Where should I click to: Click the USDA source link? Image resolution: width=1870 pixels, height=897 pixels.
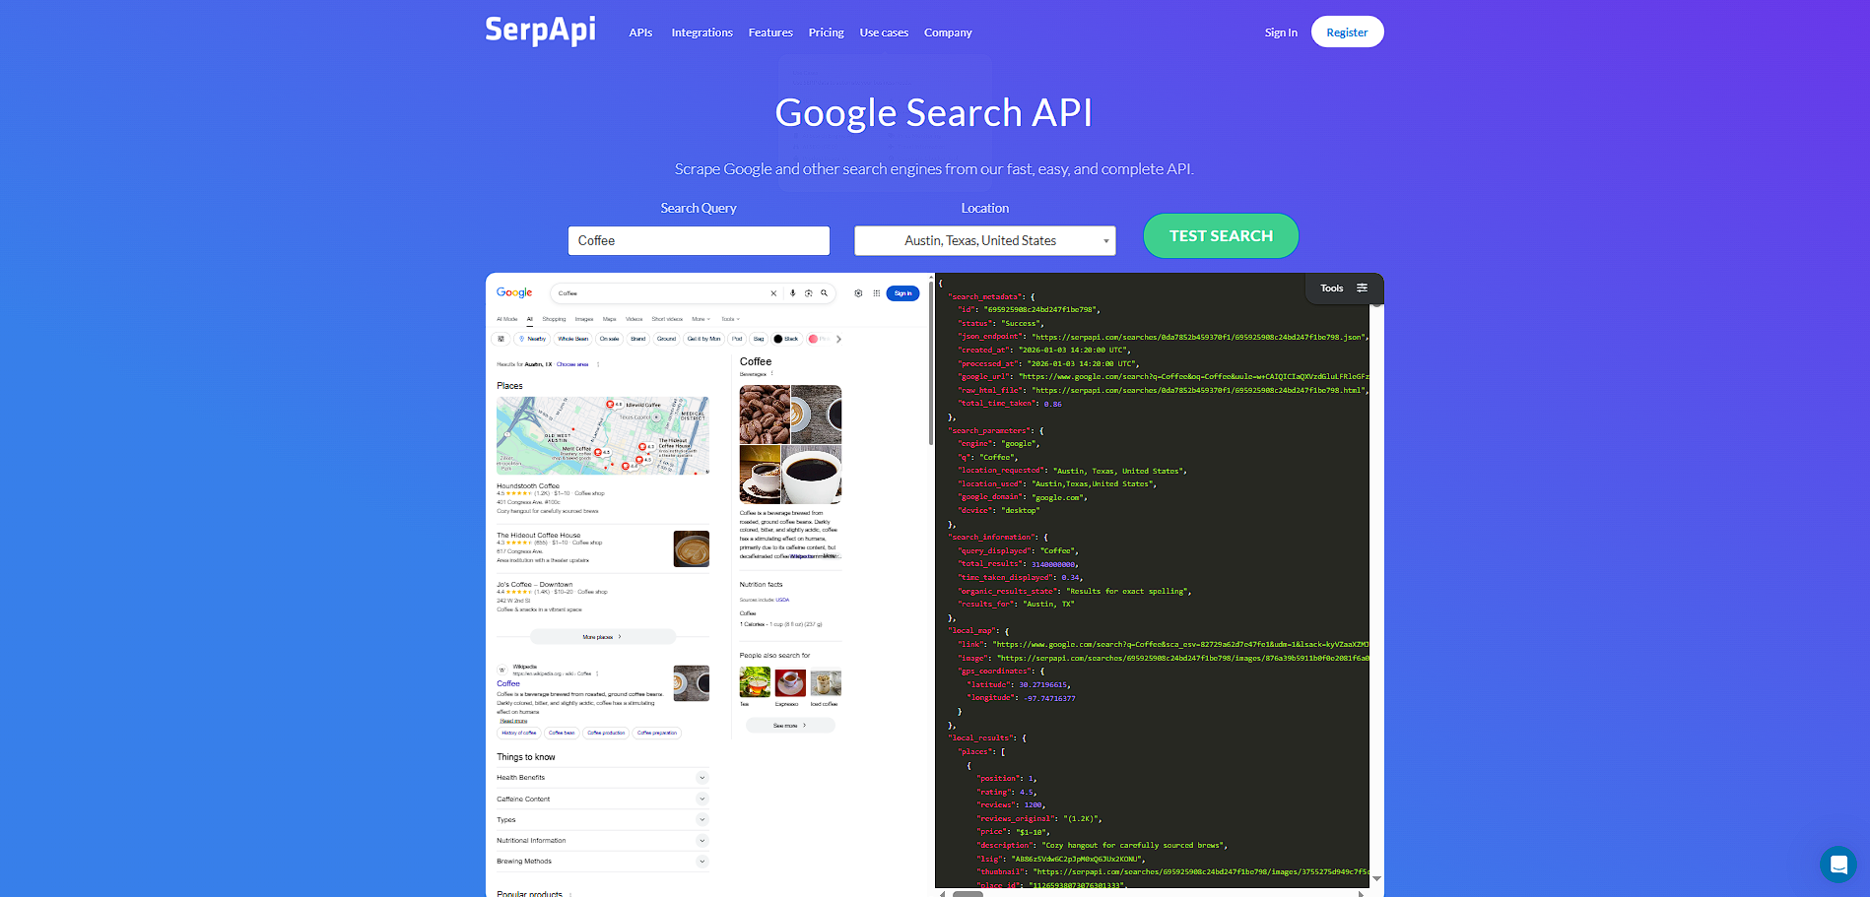[782, 600]
